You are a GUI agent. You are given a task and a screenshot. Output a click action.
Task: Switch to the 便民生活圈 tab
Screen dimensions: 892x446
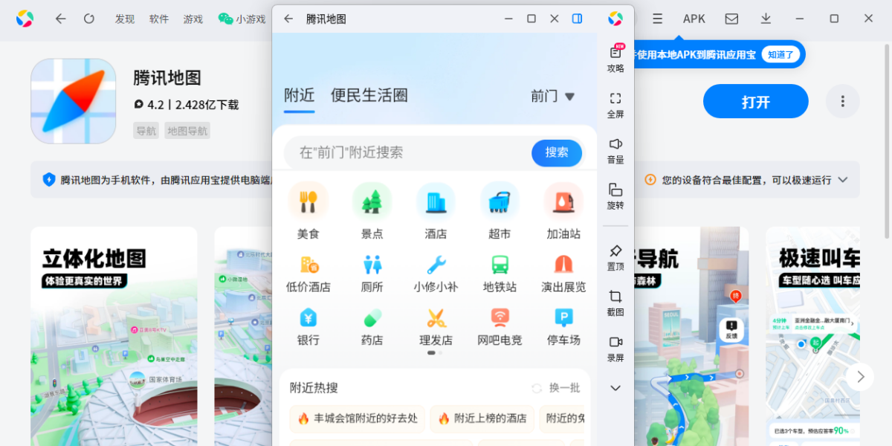pos(368,95)
